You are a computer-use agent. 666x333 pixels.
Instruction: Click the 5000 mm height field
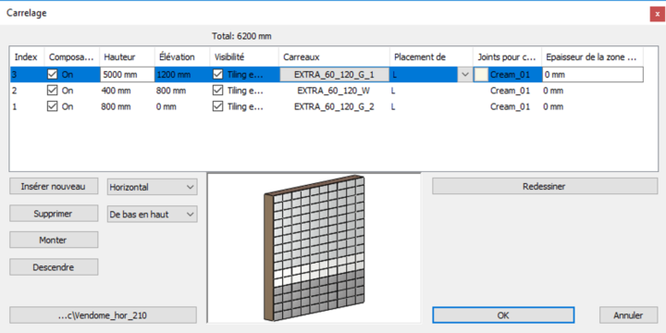coord(128,75)
